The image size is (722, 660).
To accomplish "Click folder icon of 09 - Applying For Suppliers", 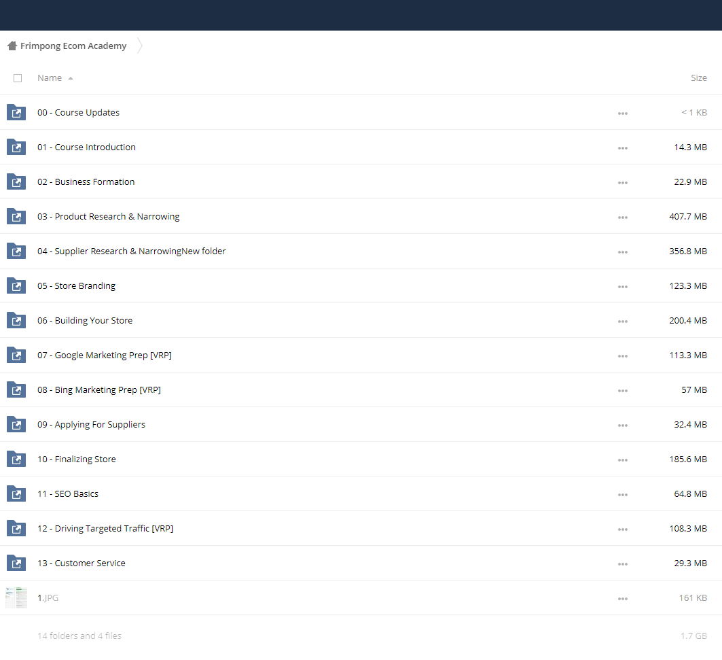I will (x=16, y=424).
